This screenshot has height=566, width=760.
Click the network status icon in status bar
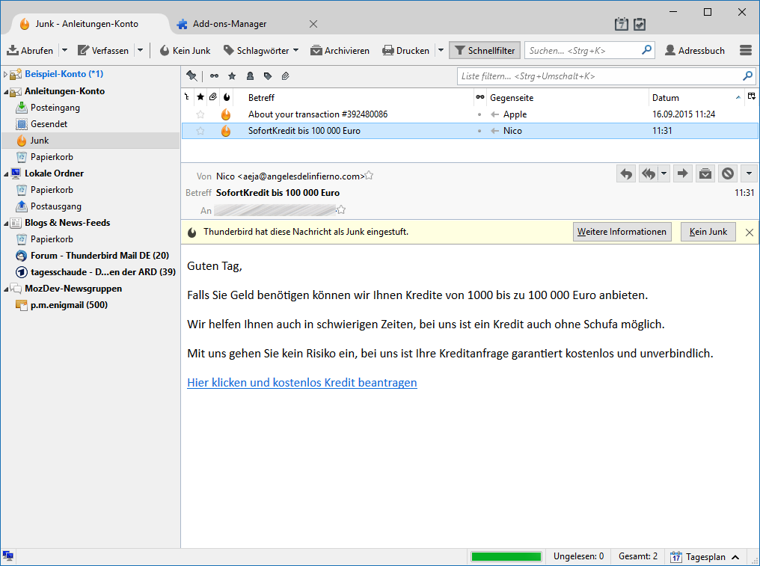tap(7, 556)
